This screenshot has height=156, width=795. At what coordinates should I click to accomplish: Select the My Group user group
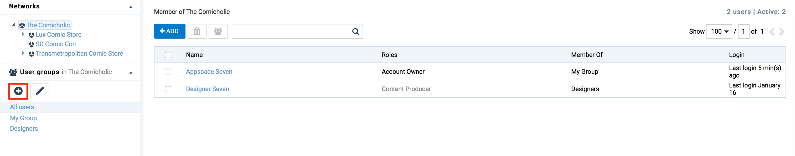23,118
